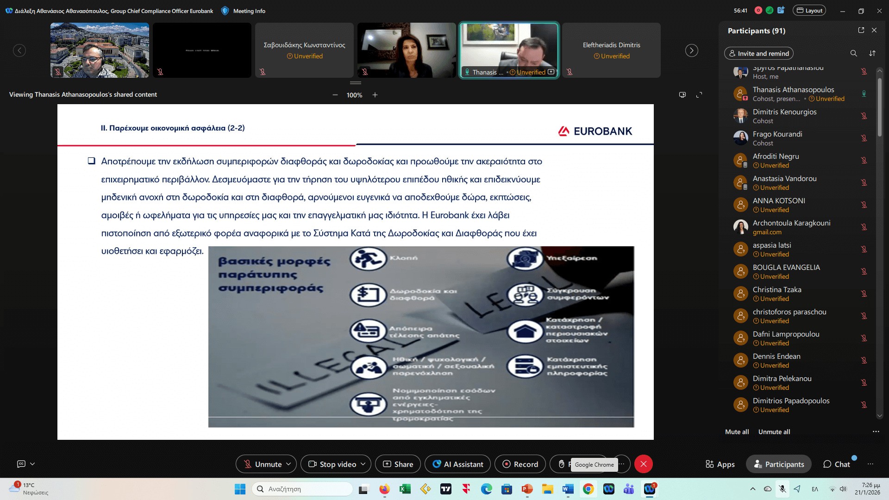The height and width of the screenshot is (500, 889).
Task: Open the green connection health indicator
Action: click(x=770, y=10)
